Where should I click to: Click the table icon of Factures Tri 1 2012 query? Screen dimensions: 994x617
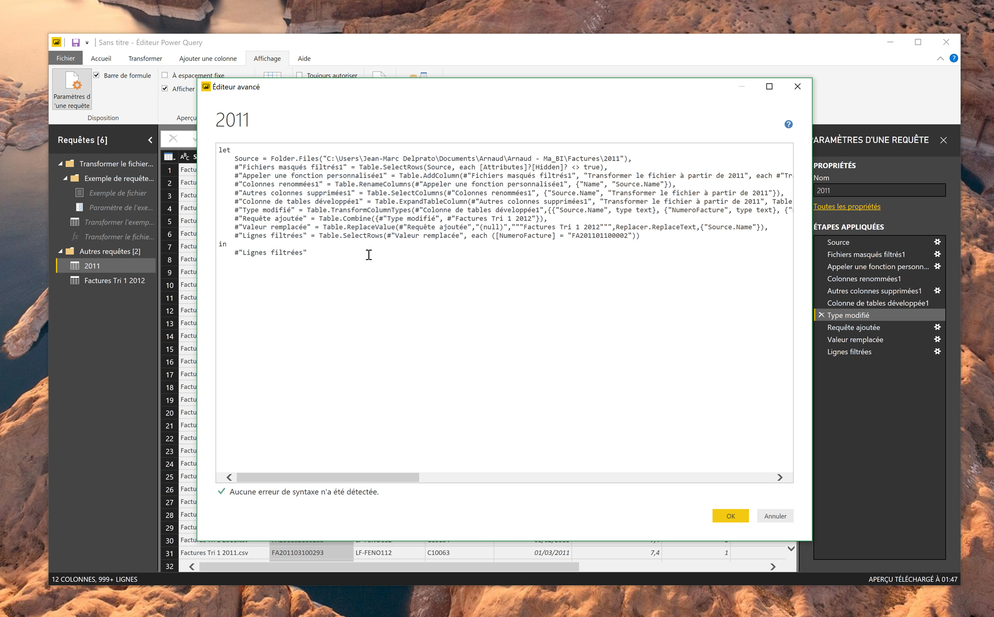[75, 280]
